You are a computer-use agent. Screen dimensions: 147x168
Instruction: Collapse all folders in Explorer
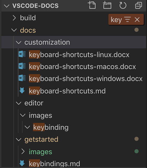click(x=138, y=5)
